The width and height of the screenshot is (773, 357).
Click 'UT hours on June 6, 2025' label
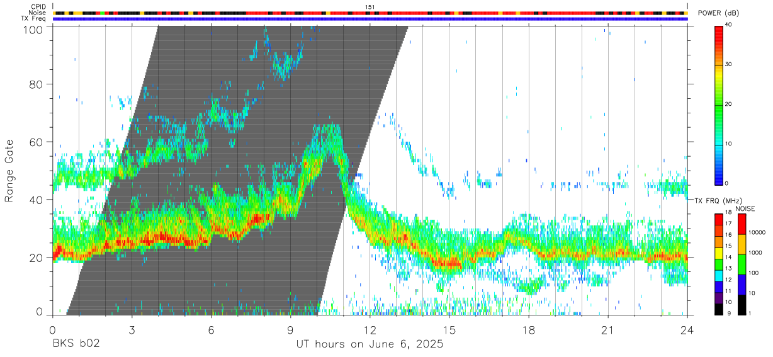click(370, 344)
